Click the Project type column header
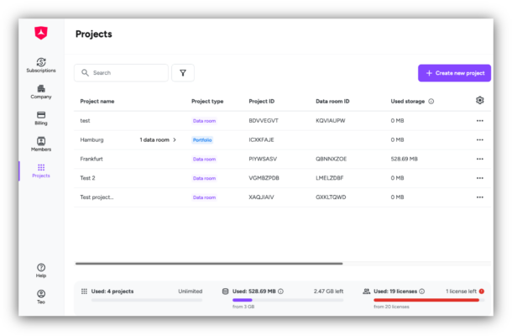The width and height of the screenshot is (512, 336). tap(207, 102)
